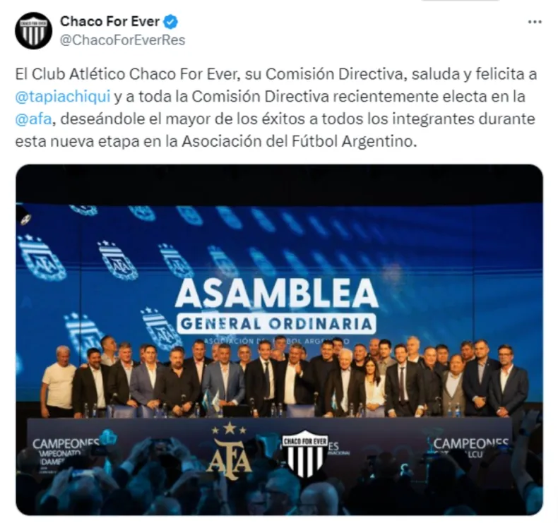Click the right Campeones logo on table
Image resolution: width=558 pixels, height=523 pixels.
point(470,447)
